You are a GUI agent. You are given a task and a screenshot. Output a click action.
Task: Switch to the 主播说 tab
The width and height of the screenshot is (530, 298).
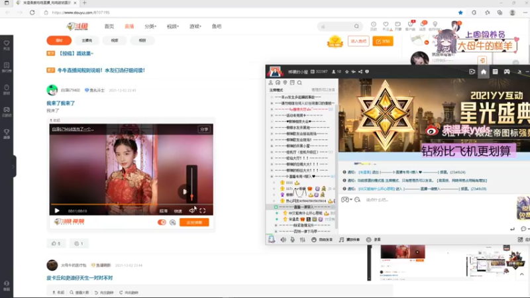(87, 40)
